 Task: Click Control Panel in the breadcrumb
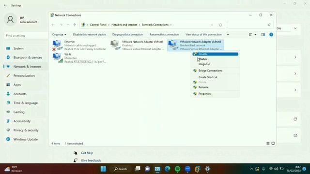point(98,25)
